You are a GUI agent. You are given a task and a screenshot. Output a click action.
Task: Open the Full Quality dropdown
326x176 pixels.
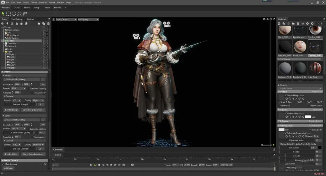click(x=88, y=20)
